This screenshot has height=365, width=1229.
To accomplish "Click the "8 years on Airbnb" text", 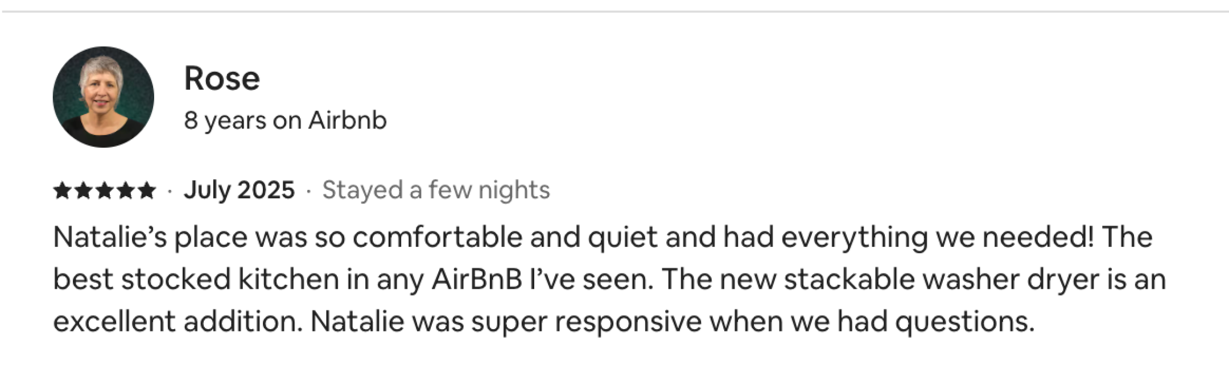I will click(285, 121).
